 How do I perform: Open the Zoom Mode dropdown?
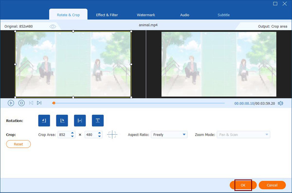243,135
